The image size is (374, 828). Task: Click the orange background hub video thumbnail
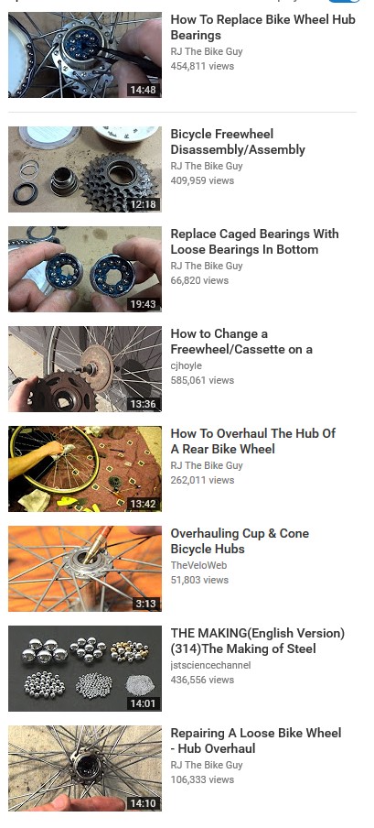85,569
